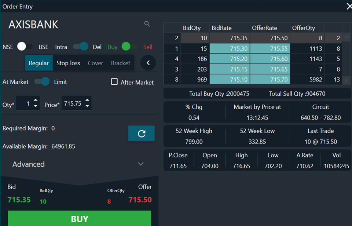This screenshot has height=226, width=352.
Task: Select bid rate 715.20 in depth table
Action: (x=230, y=59)
